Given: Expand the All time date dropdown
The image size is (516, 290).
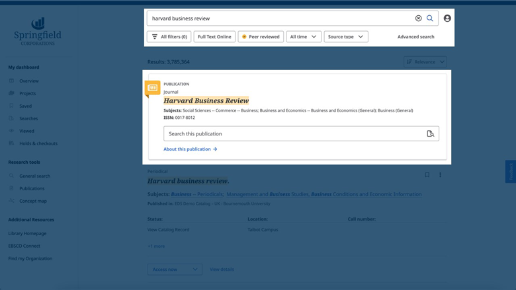Looking at the screenshot, I should coord(304,37).
